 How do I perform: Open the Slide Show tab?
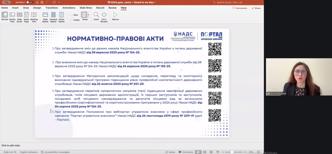(x=86, y=8)
